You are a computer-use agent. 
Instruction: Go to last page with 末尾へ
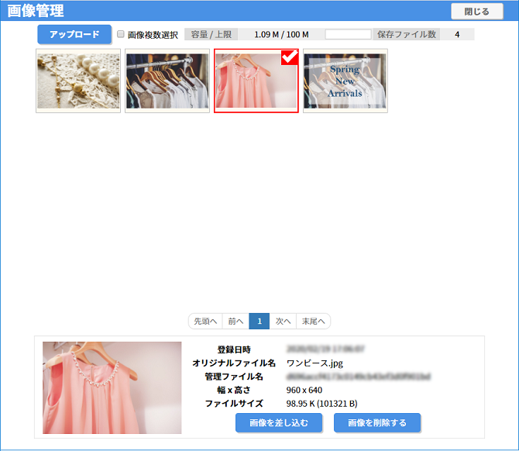coord(313,321)
